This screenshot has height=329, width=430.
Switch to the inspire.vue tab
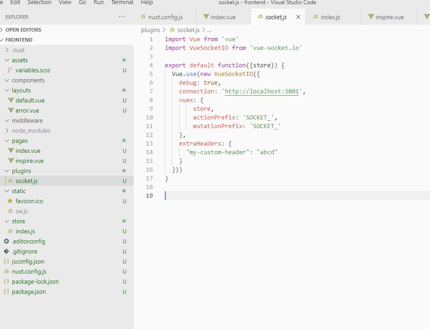click(x=389, y=17)
